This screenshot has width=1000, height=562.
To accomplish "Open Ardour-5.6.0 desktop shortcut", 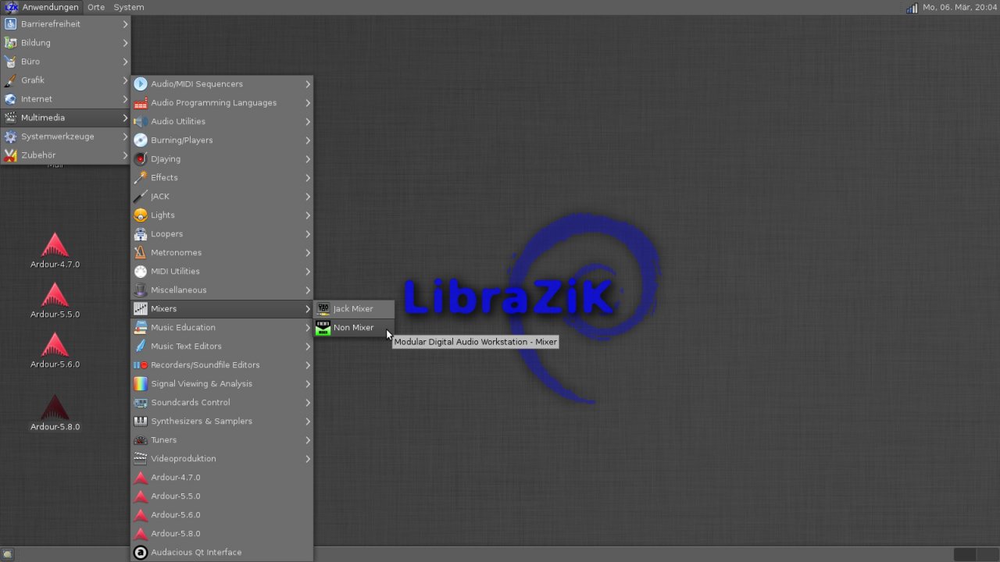I will (55, 350).
